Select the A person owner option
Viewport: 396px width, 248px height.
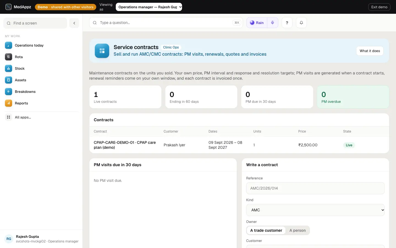coord(297,230)
